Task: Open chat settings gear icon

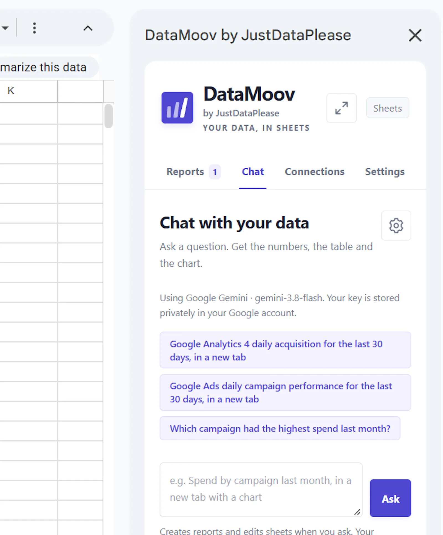Action: click(396, 225)
